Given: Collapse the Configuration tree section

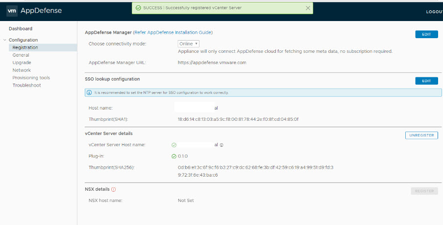Looking at the screenshot, I should [x=4, y=40].
